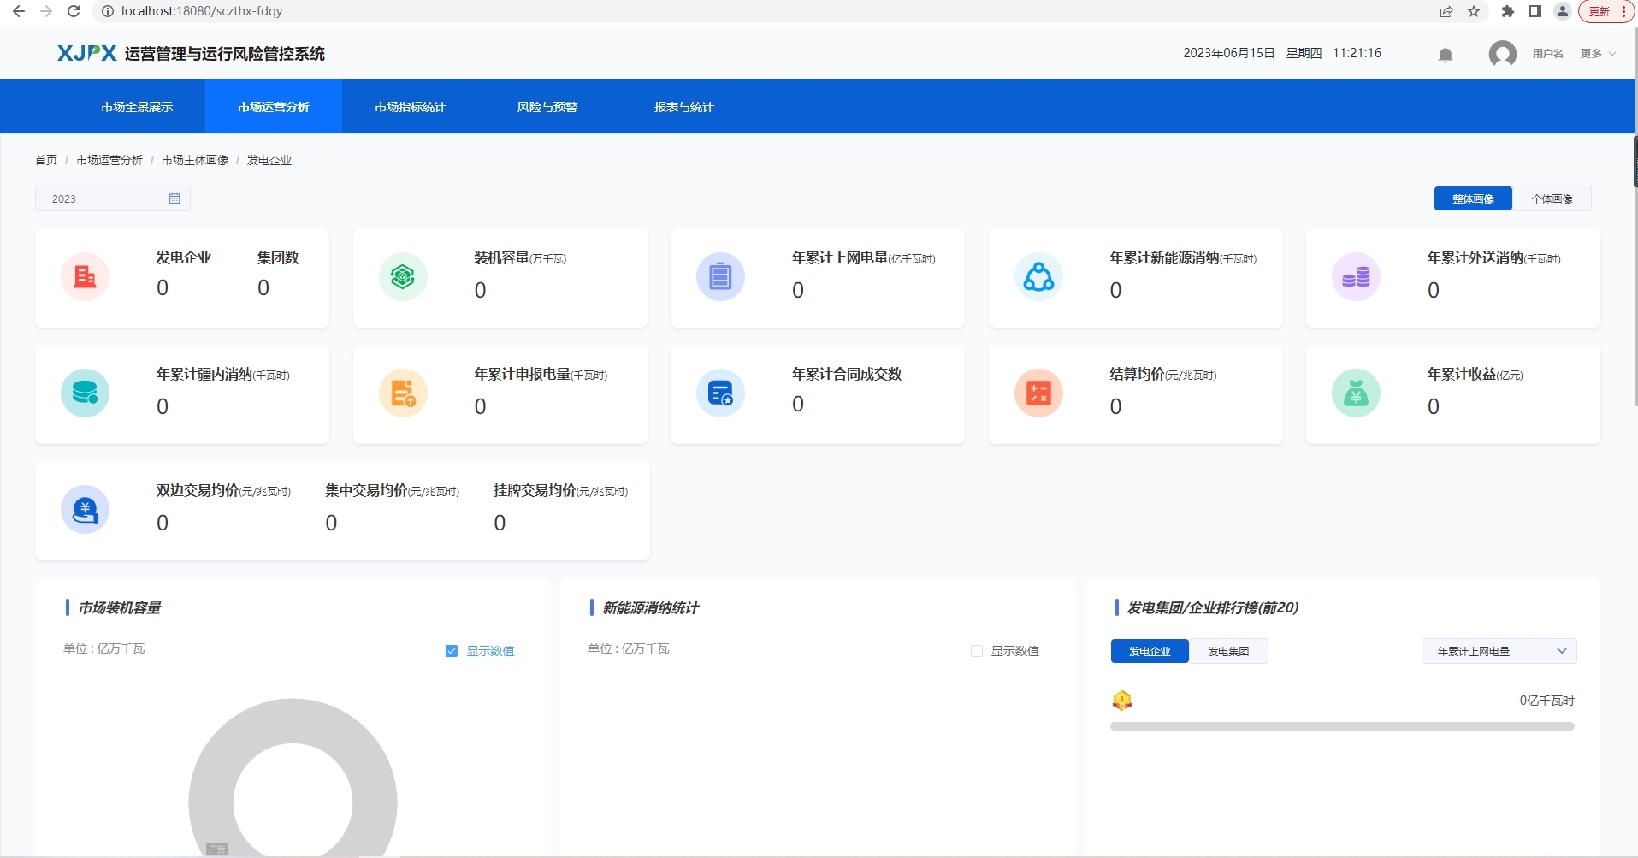Open the notification bell
1638x858 pixels.
point(1446,55)
